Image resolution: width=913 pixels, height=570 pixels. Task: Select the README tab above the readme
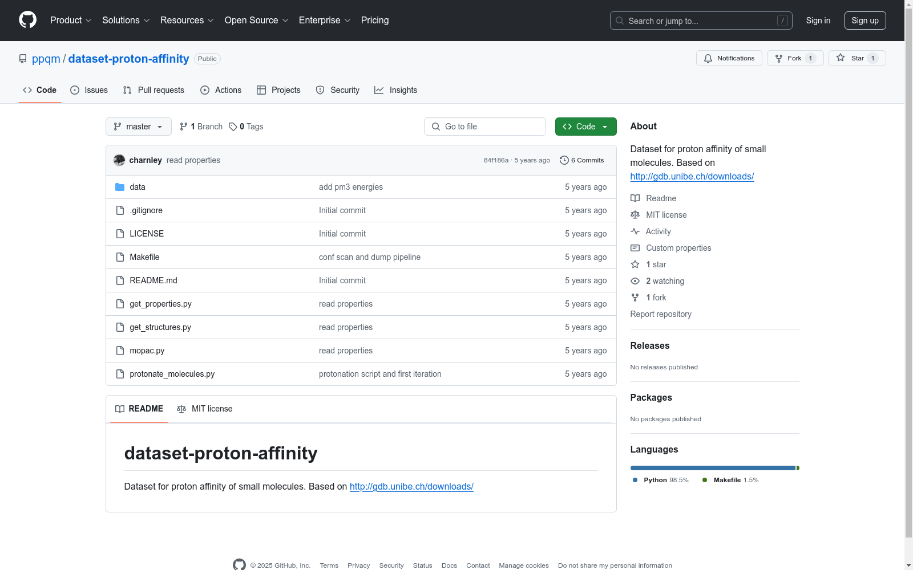click(x=139, y=409)
